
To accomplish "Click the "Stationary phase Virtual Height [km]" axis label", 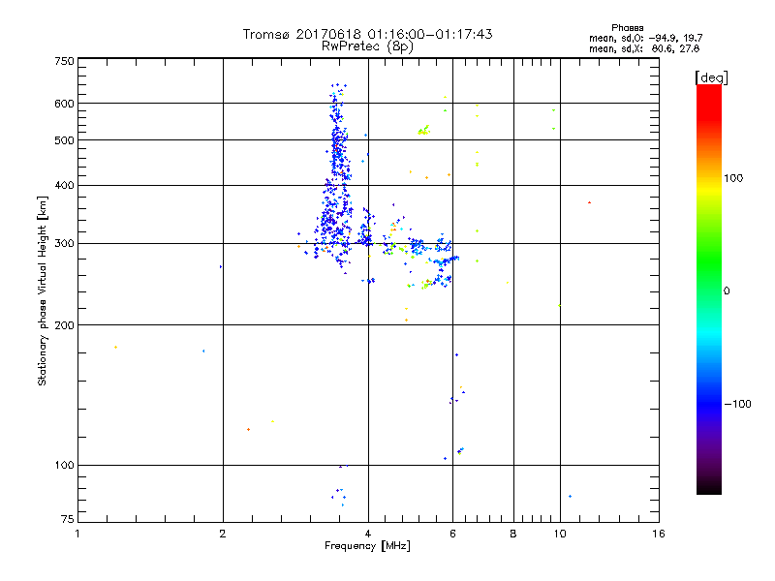I will 43,291.
